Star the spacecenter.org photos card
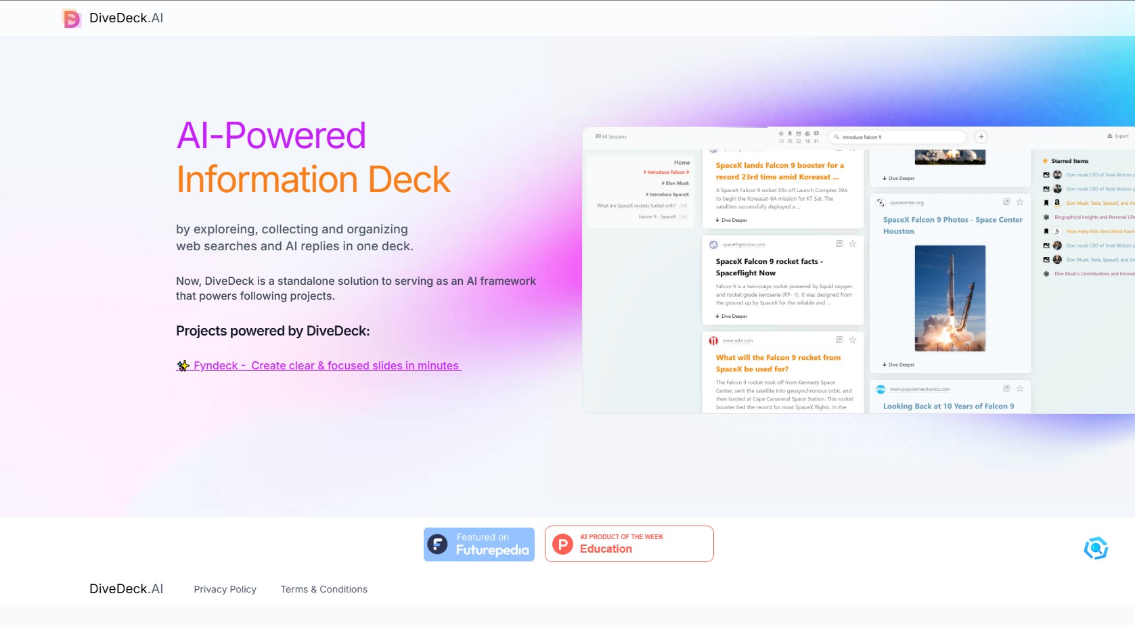This screenshot has width=1135, height=625. point(1020,202)
